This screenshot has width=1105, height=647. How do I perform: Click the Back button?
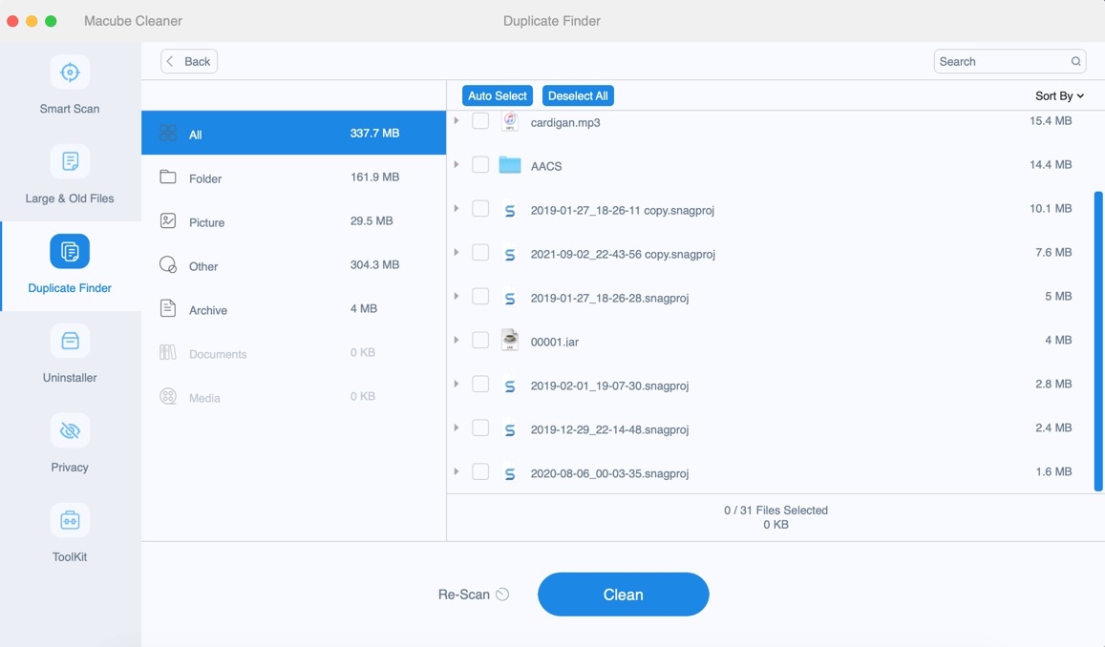[189, 61]
